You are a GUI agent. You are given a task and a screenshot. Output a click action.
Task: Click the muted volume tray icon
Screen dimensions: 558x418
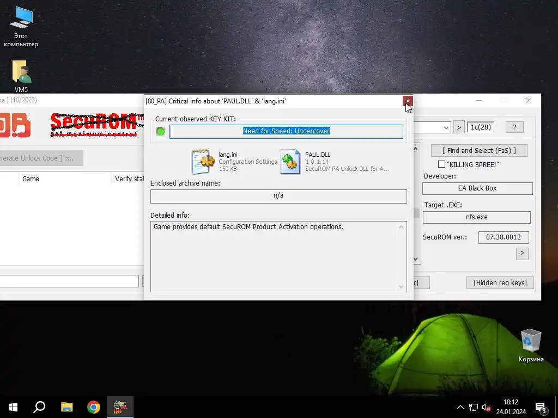coord(486,407)
